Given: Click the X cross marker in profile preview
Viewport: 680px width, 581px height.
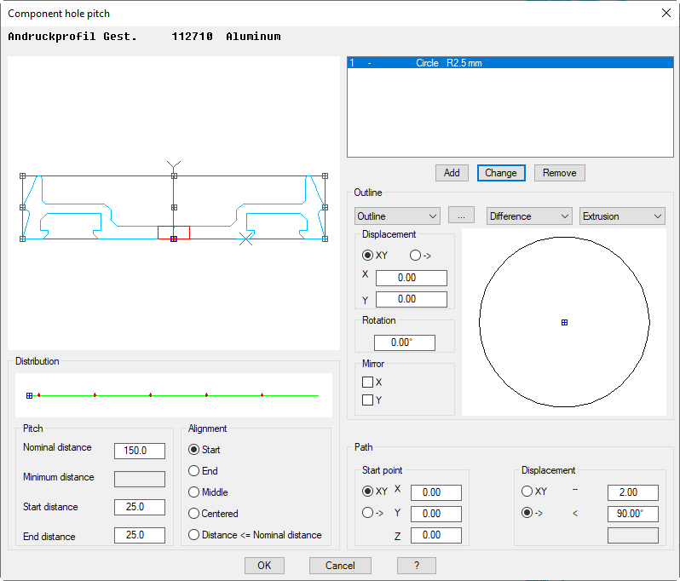Looking at the screenshot, I should coord(245,239).
